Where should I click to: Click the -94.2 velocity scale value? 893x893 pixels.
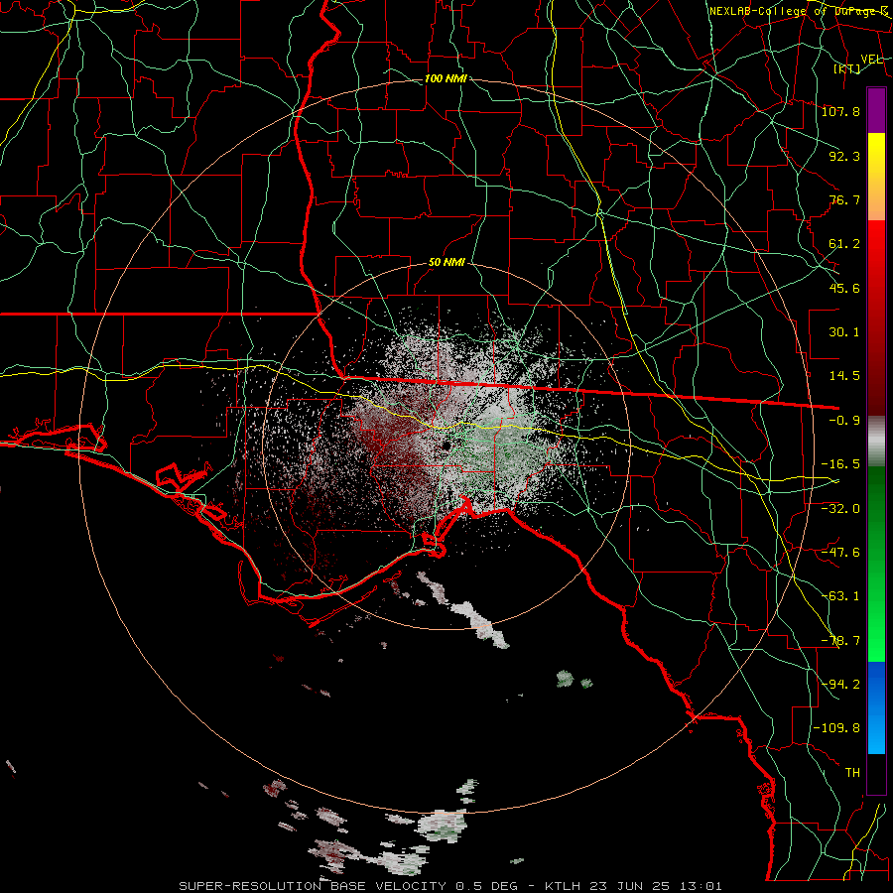(840, 685)
